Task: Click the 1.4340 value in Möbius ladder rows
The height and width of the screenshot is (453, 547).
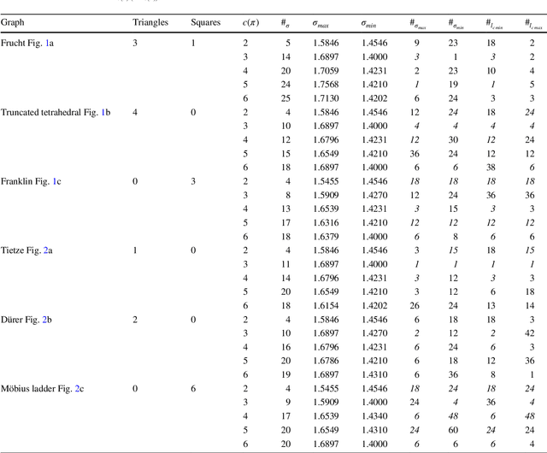Action: point(372,415)
